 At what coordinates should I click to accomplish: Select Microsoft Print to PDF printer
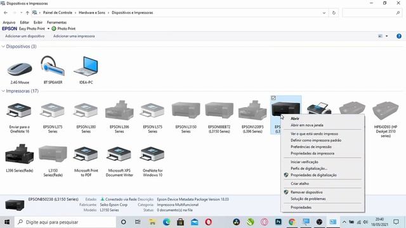tap(86, 155)
